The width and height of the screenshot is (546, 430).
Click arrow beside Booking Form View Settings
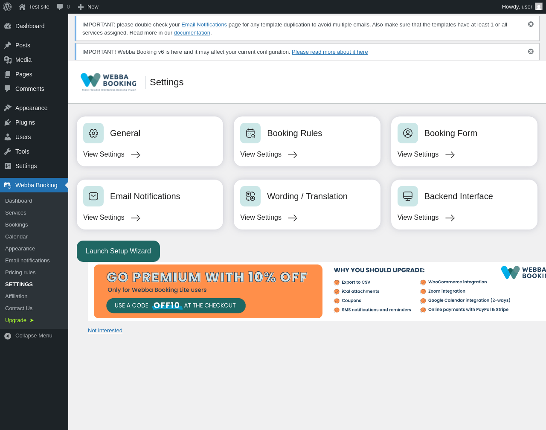[450, 155]
